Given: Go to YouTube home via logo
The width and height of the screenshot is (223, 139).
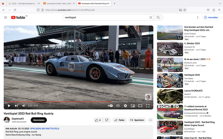Looking at the screenshot, I should click(x=18, y=18).
